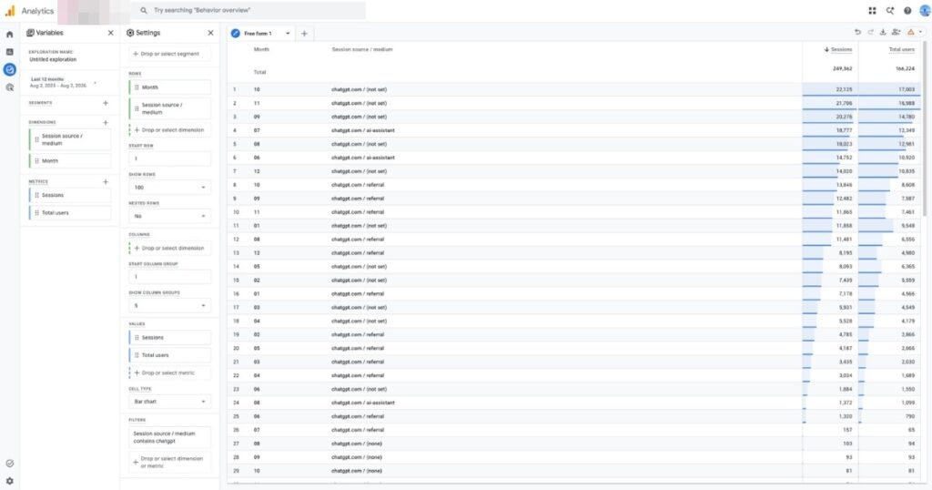This screenshot has width=932, height=490.
Task: Redo the exploration change
Action: (x=870, y=32)
